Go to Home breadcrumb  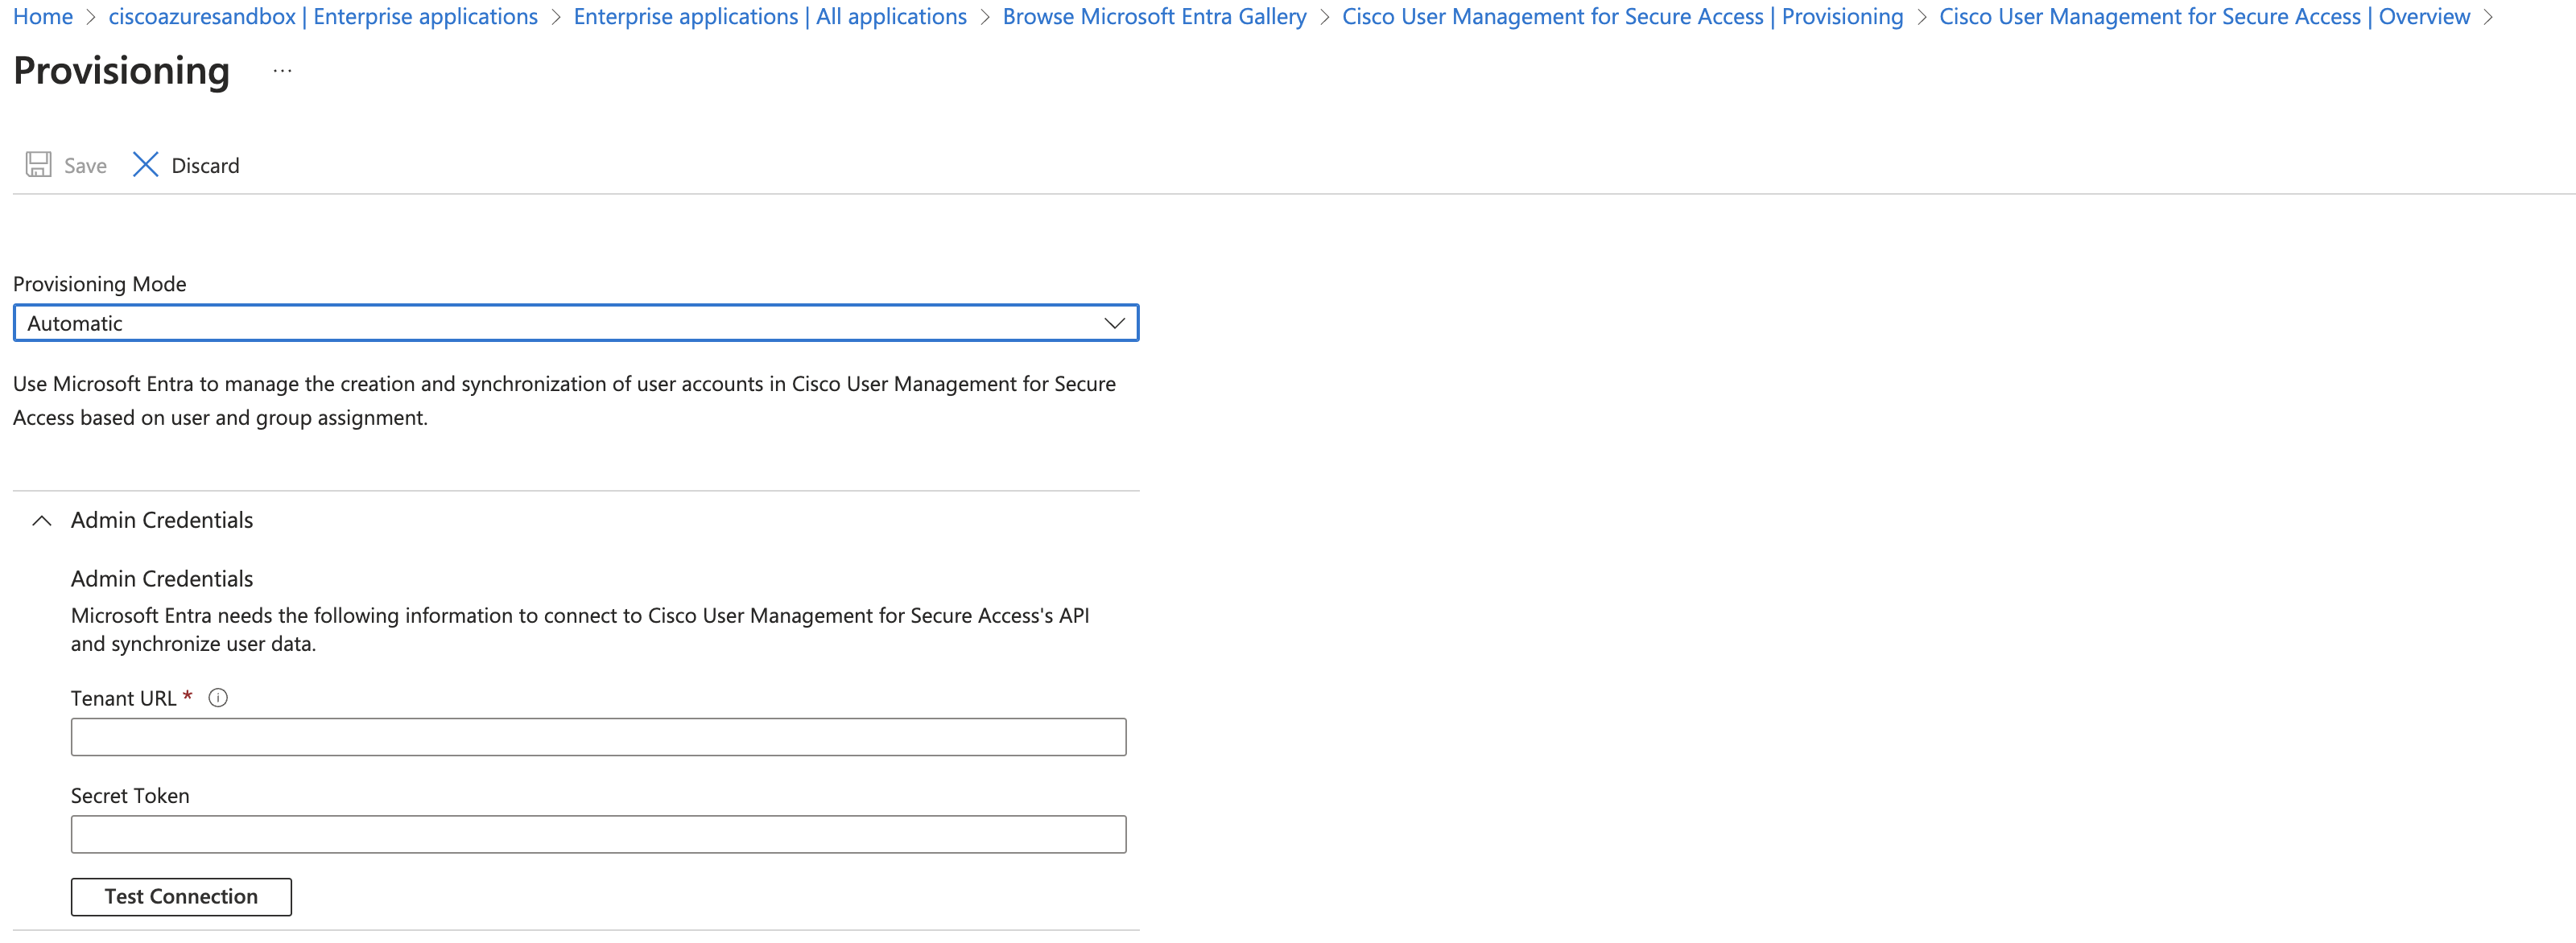pyautogui.click(x=43, y=17)
